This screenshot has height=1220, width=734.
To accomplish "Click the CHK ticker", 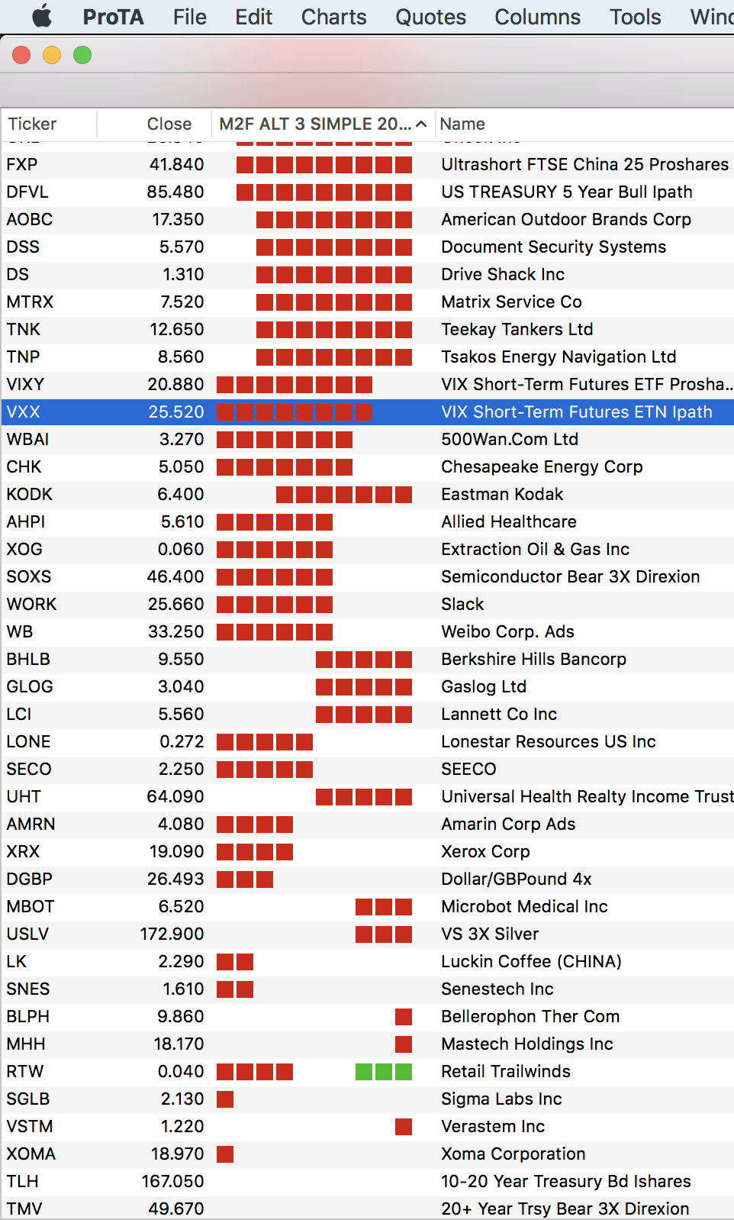I will tap(24, 466).
